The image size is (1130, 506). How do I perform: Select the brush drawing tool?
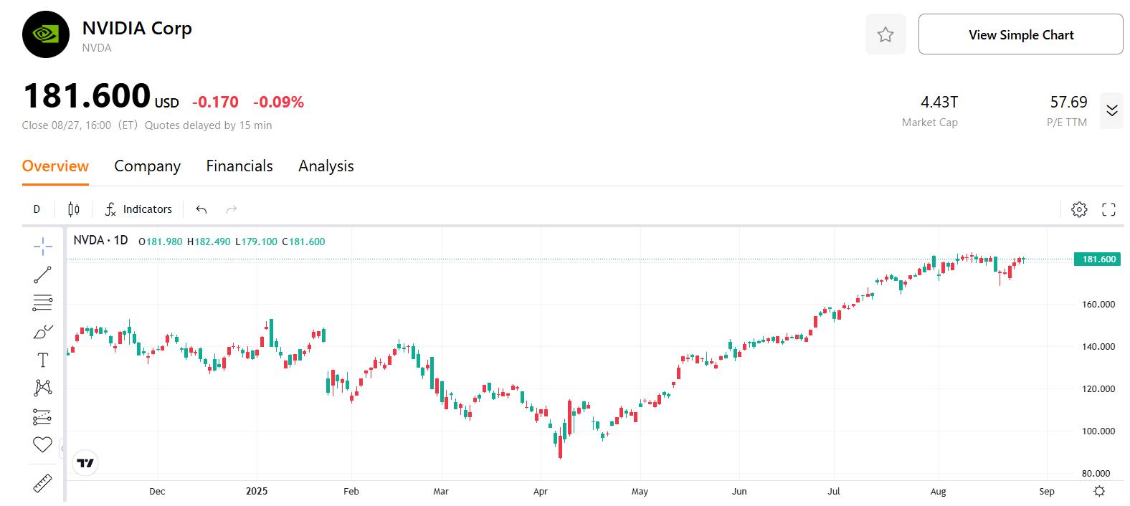pyautogui.click(x=42, y=331)
